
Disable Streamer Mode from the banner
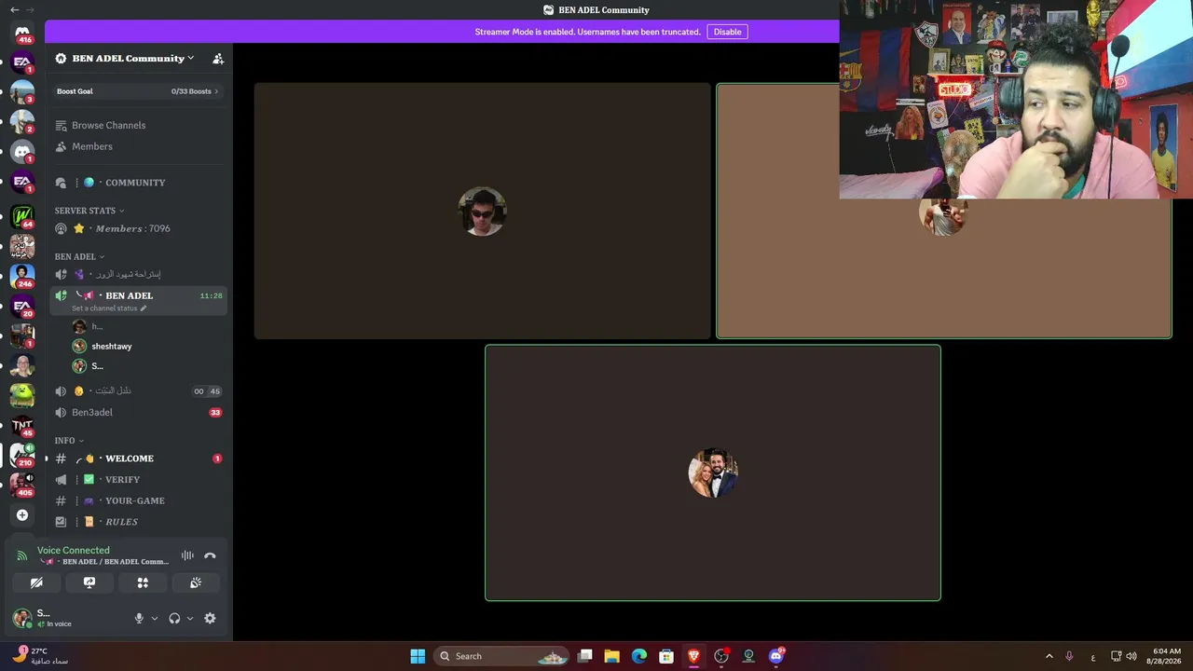tap(727, 32)
